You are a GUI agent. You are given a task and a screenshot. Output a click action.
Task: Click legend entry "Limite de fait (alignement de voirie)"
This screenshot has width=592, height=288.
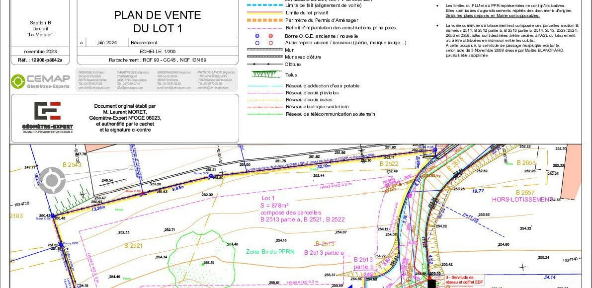tap(324, 5)
